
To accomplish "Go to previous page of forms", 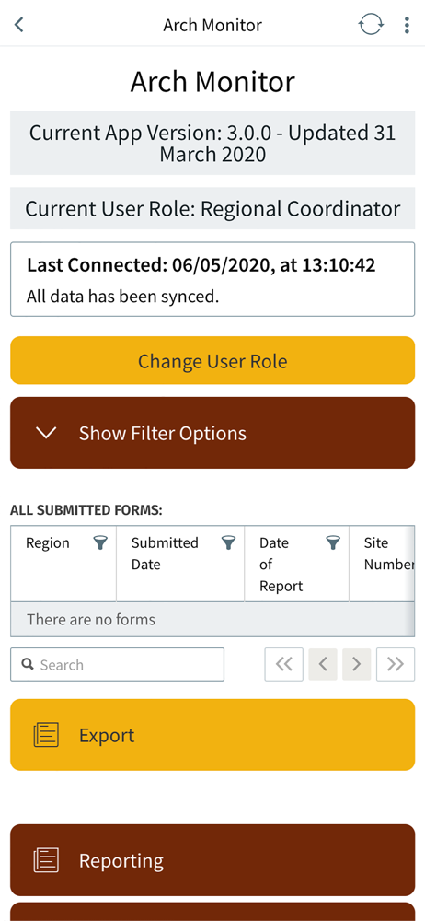I will (322, 664).
